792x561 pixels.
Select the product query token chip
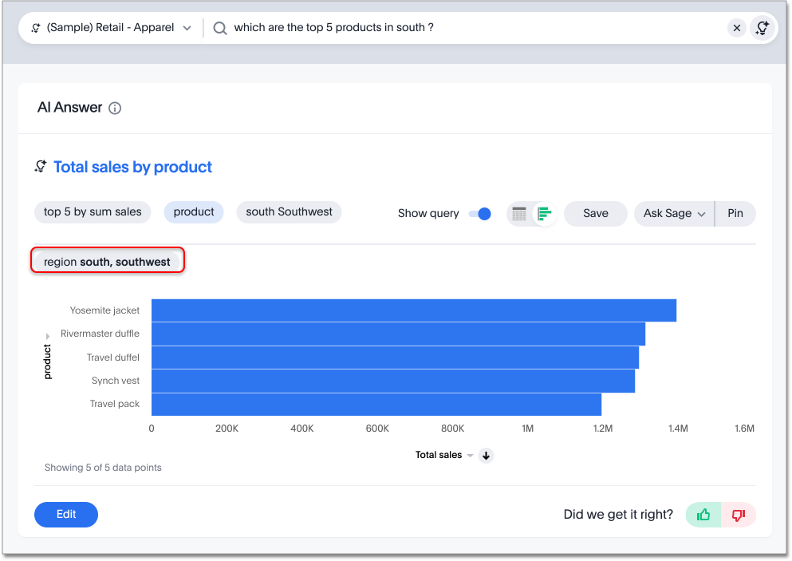click(x=193, y=212)
